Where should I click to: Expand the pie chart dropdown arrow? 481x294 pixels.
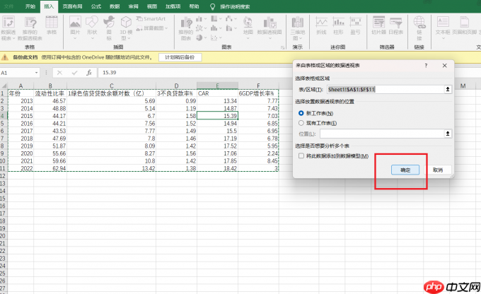click(205, 37)
